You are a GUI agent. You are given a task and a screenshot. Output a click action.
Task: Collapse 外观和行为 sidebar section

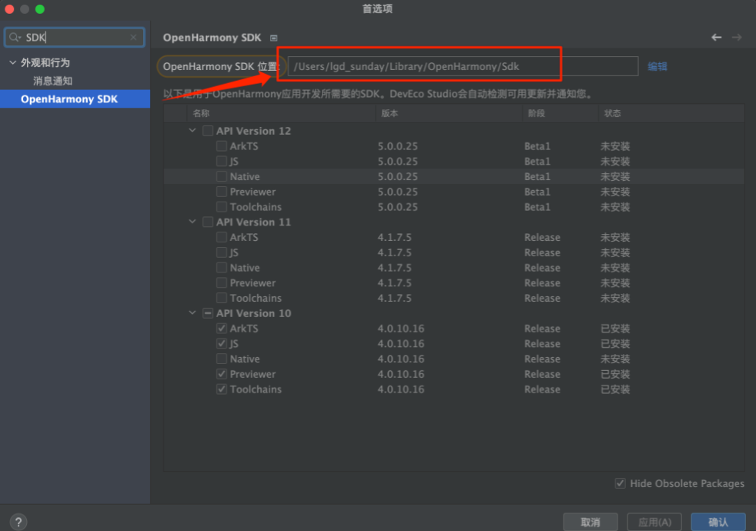[x=12, y=62]
